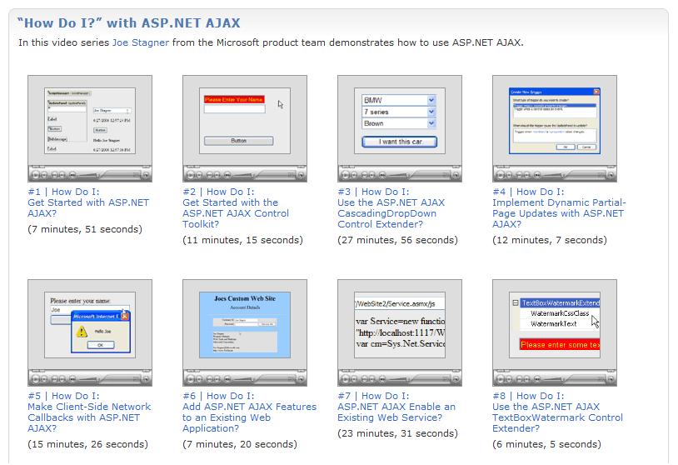Image resolution: width=678 pixels, height=465 pixels.
Task: Open link #3 CascadingDropDown Control Extender
Action: pyautogui.click(x=391, y=208)
